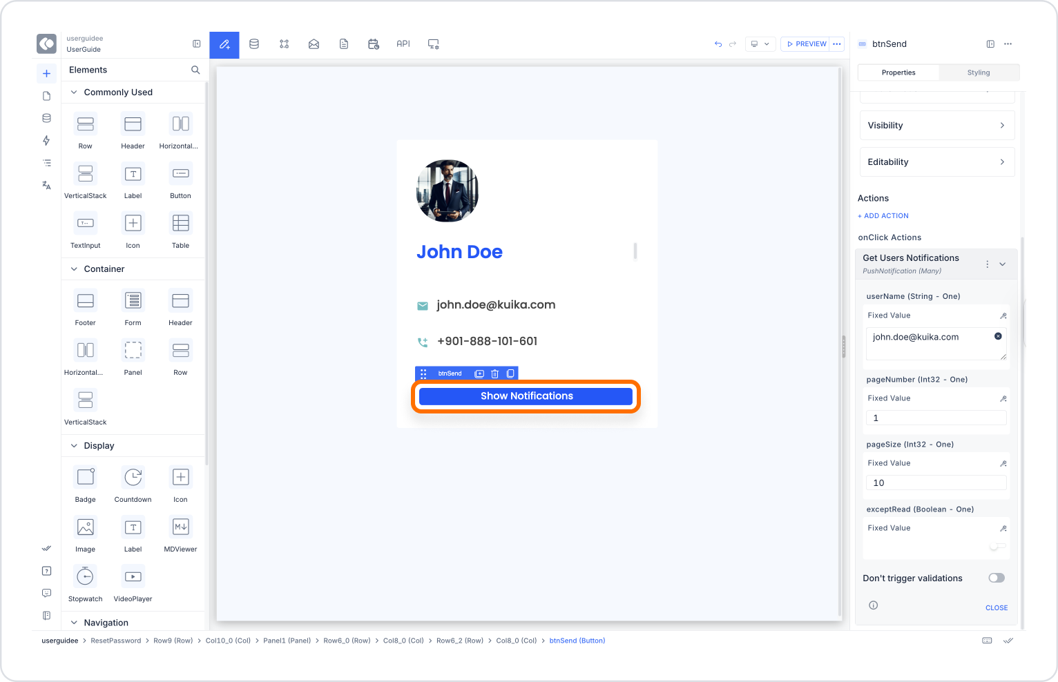Click the plus add elements sidebar icon

(46, 73)
